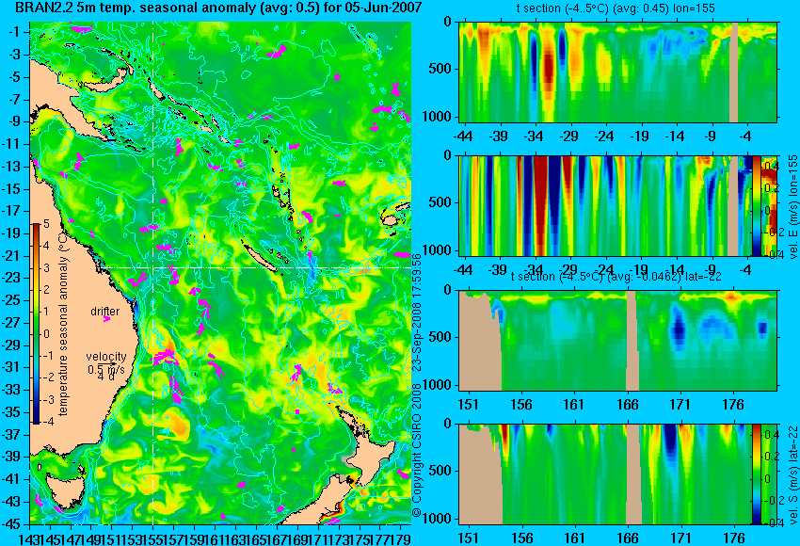
Task: Click the strong red velocity band near -34
Action: coord(540,205)
